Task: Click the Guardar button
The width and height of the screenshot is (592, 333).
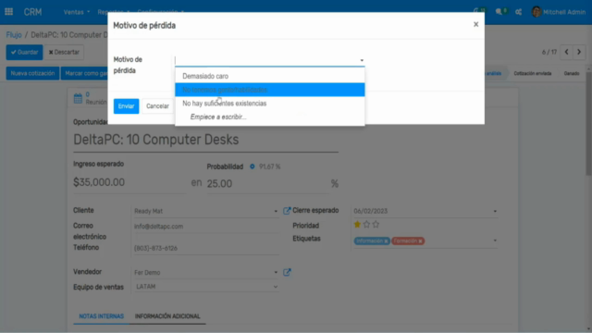Action: point(24,52)
